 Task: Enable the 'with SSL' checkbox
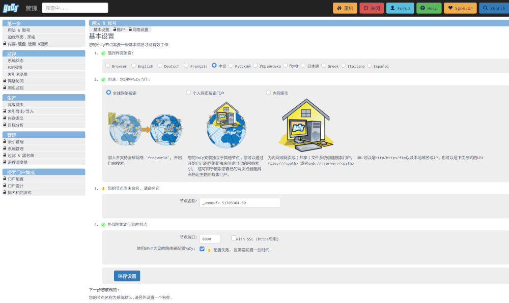coord(234,238)
